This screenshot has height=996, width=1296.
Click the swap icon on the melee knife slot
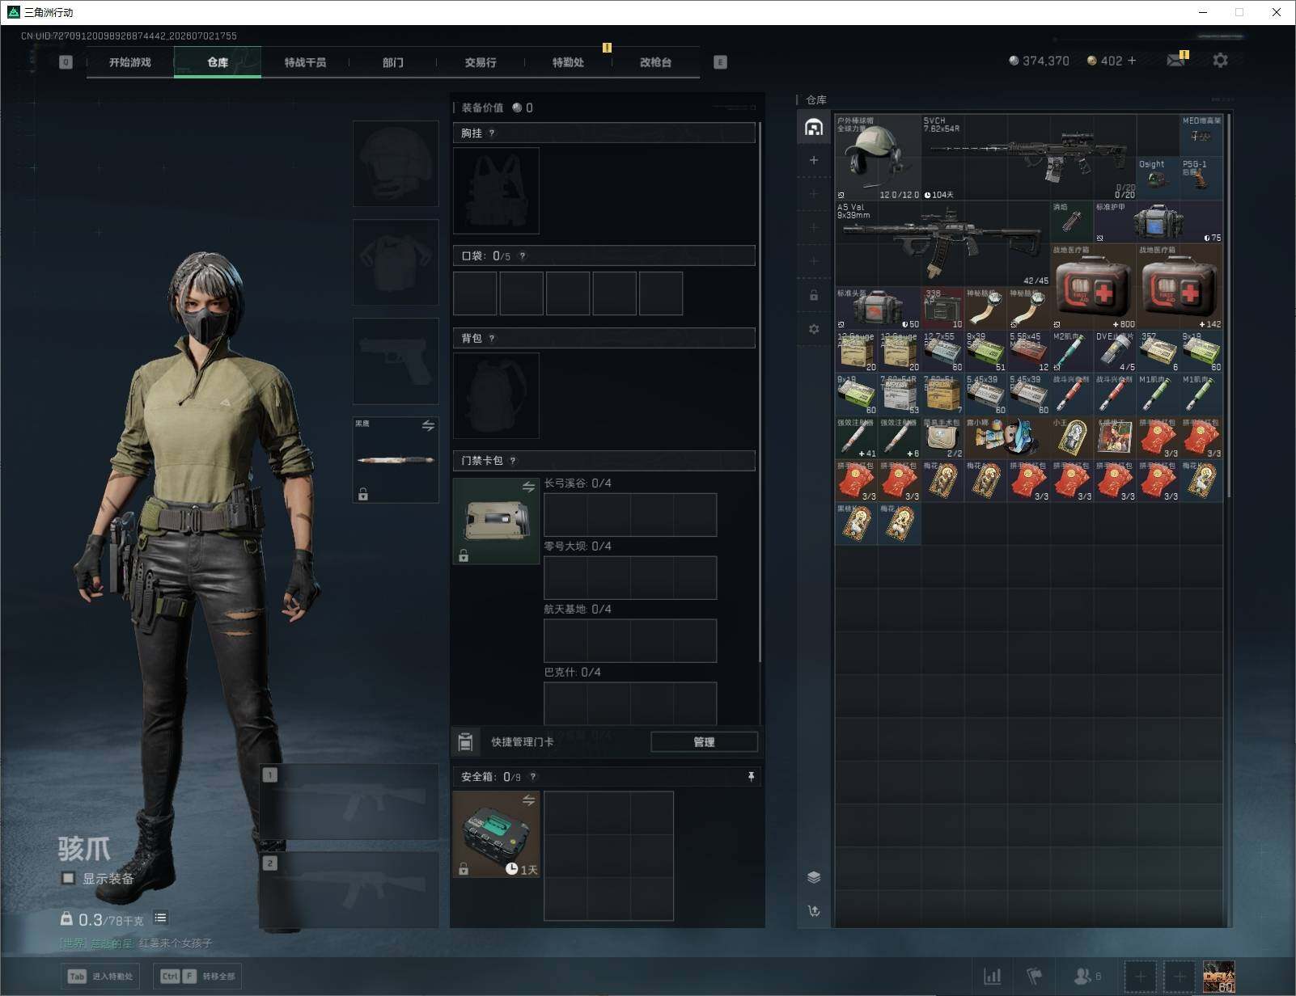[428, 426]
